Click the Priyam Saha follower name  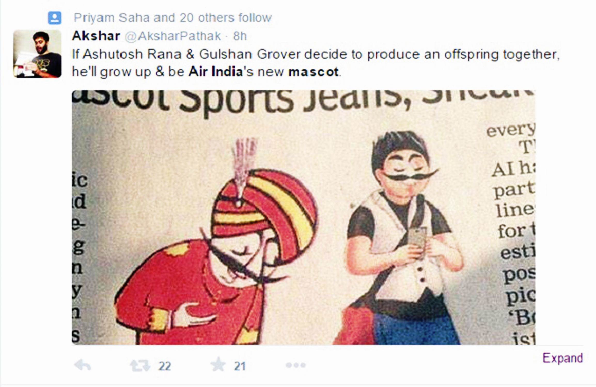(x=112, y=18)
